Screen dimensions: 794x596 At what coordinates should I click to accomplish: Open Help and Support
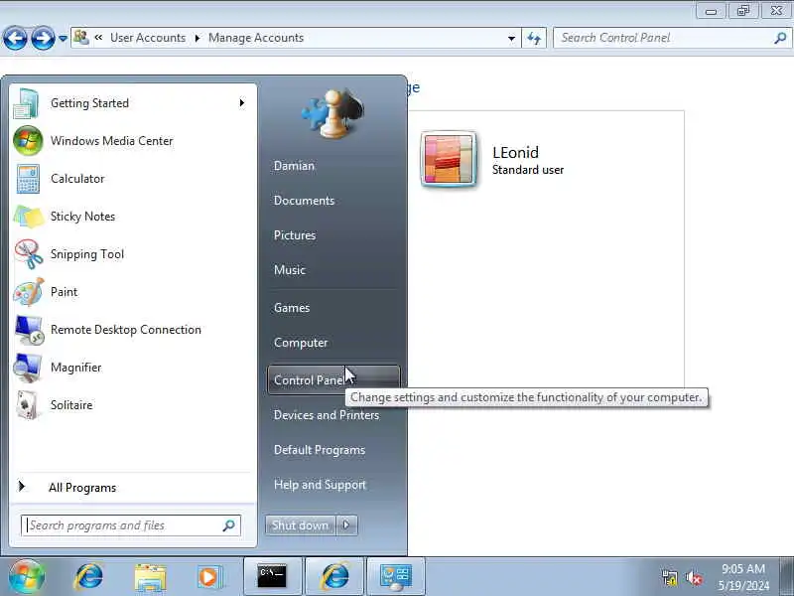click(320, 485)
